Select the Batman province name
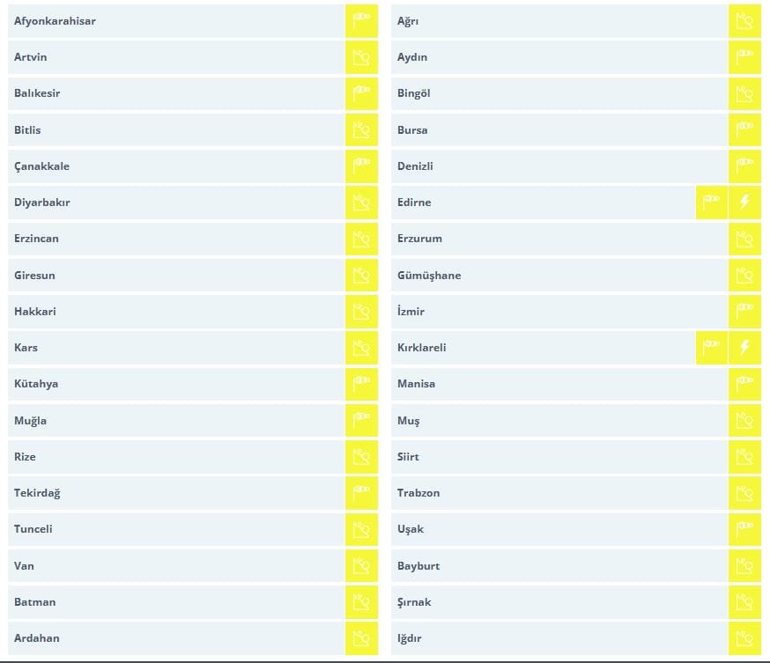Image resolution: width=770 pixels, height=663 pixels. pyautogui.click(x=35, y=602)
